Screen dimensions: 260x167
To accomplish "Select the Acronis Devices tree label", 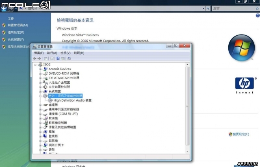I will pyautogui.click(x=60, y=69).
